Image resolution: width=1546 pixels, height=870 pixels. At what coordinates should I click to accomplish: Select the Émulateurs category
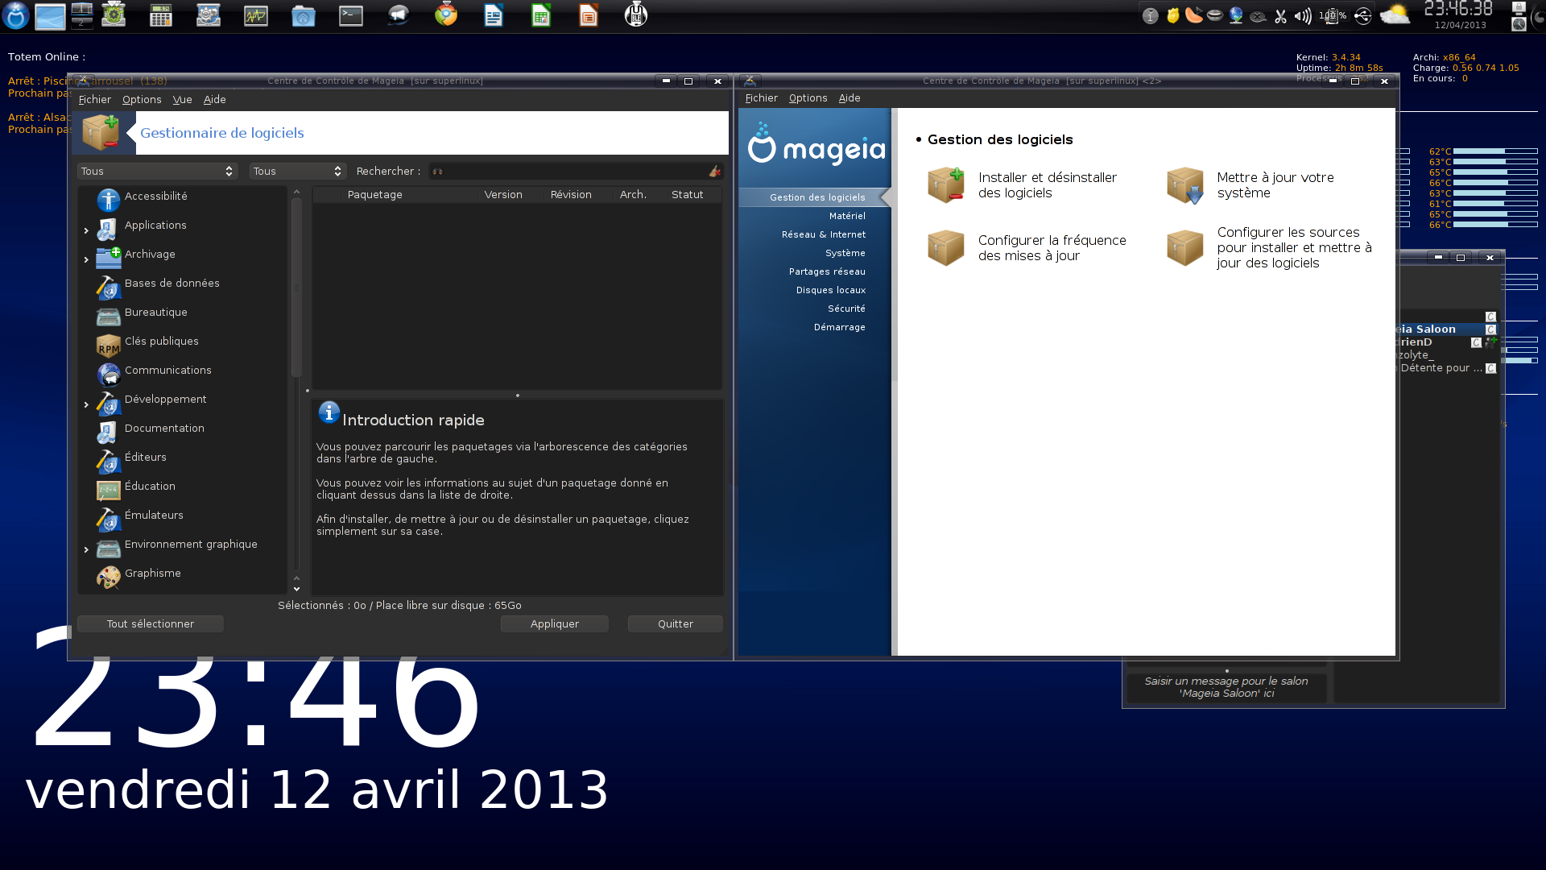click(x=154, y=516)
